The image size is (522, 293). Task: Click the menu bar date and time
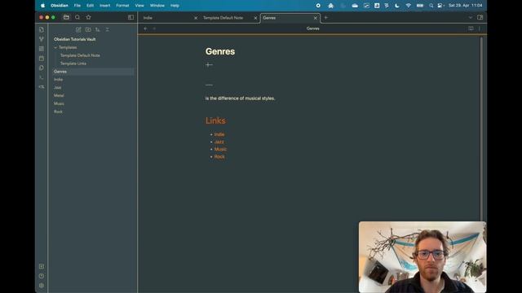click(x=465, y=6)
